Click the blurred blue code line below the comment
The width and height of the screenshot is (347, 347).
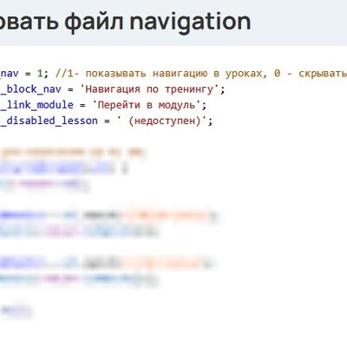63,168
